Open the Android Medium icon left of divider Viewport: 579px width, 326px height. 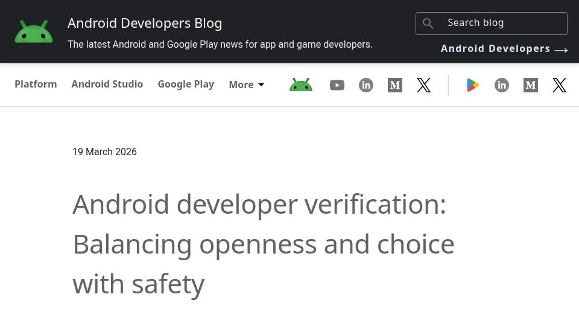pyautogui.click(x=394, y=85)
